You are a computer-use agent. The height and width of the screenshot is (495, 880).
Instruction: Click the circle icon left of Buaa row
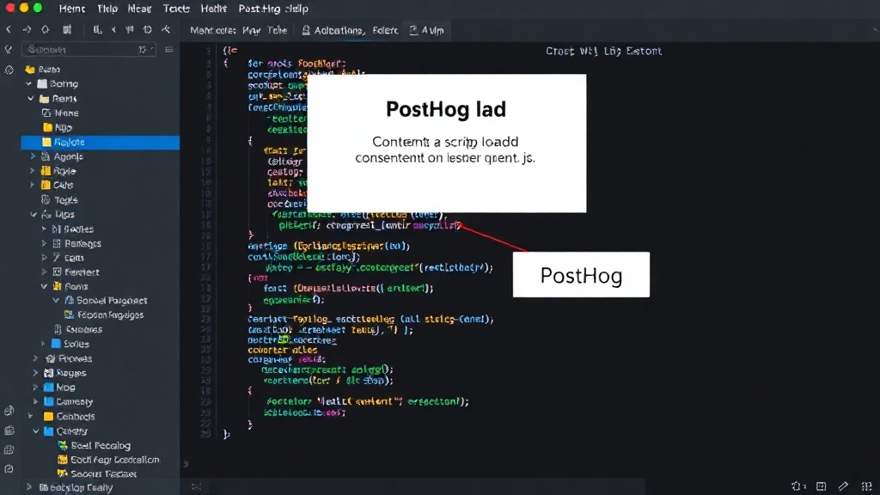(9, 70)
